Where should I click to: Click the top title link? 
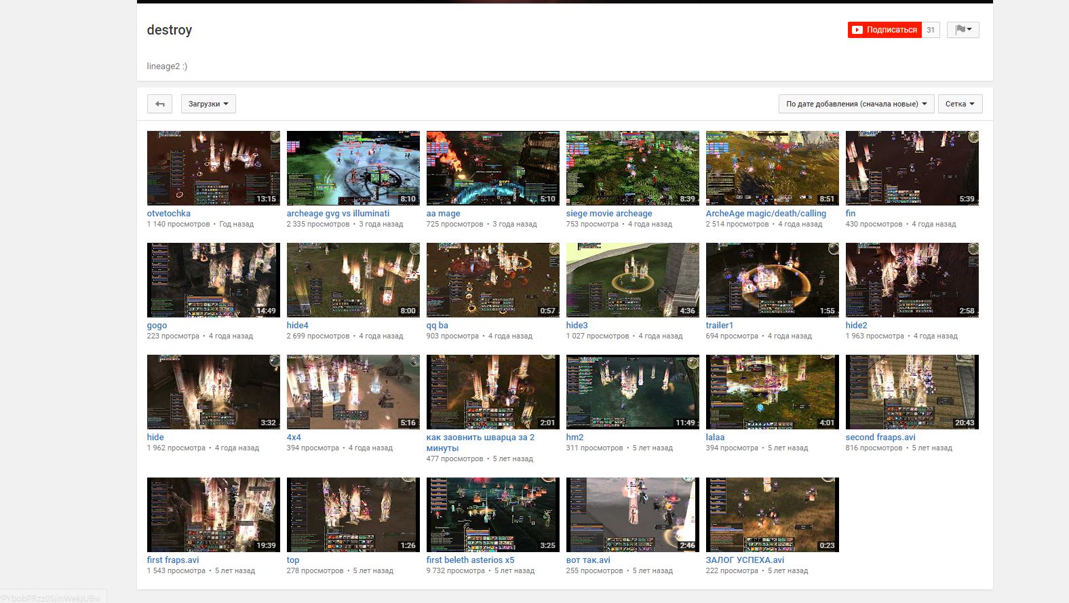pos(293,560)
